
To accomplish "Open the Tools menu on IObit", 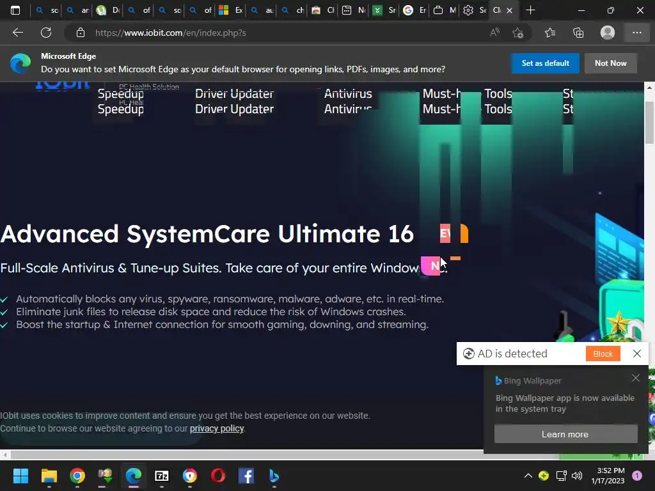I will click(x=498, y=109).
